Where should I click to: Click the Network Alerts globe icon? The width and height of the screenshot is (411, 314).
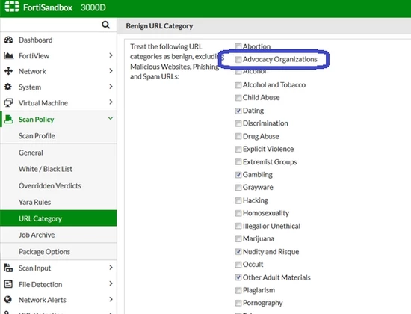8,299
